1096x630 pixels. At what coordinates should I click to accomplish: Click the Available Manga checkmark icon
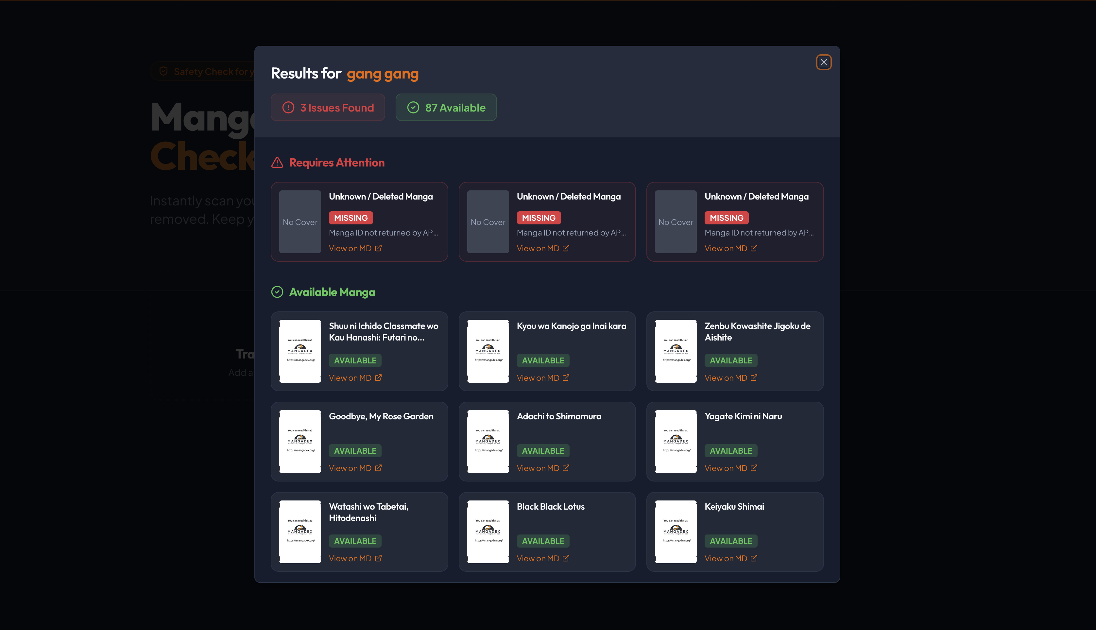pyautogui.click(x=277, y=292)
